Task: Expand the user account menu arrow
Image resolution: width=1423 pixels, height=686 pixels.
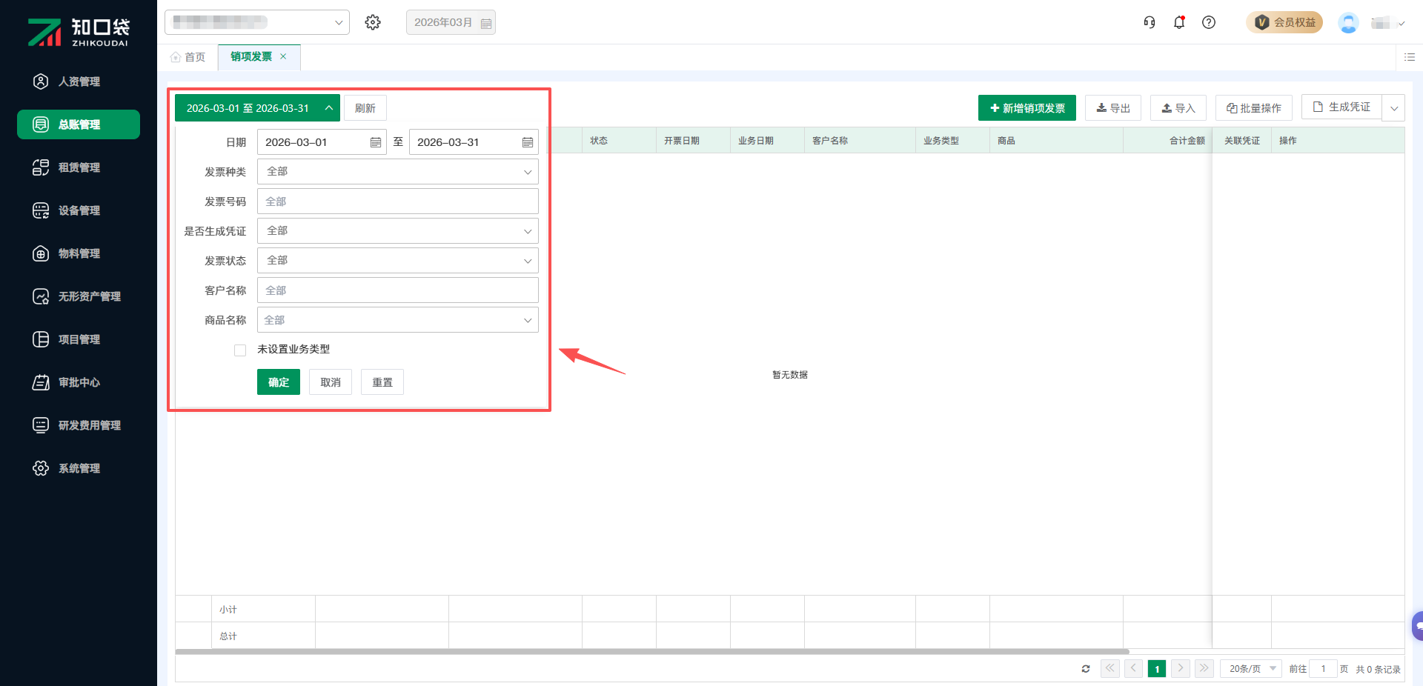Action: point(1402,23)
